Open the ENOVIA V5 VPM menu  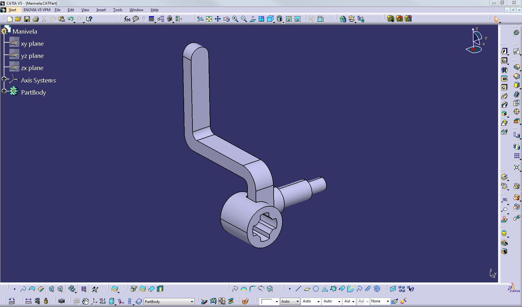(x=37, y=10)
